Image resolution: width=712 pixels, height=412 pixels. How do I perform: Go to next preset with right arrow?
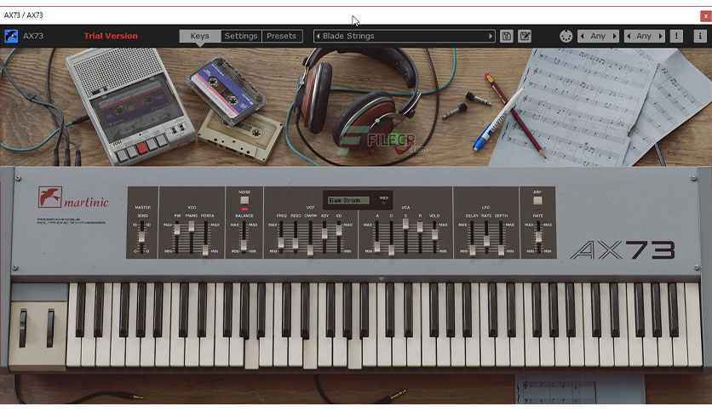pyautogui.click(x=491, y=36)
